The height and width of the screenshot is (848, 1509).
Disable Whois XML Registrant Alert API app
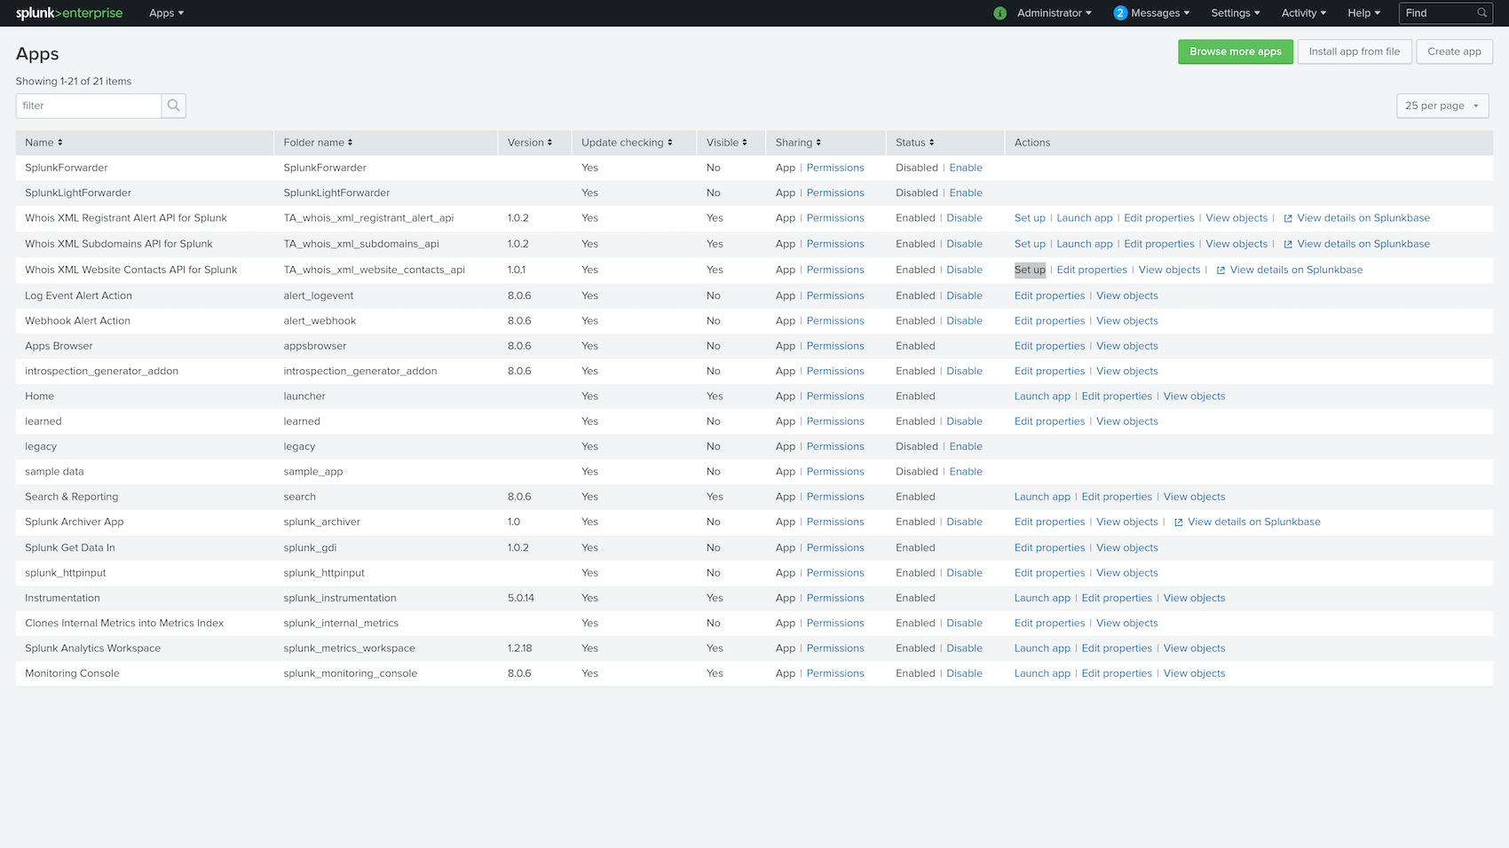[964, 218]
